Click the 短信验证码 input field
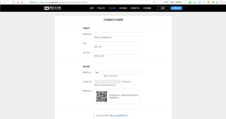Screen dimensions: 226x119 tap(107, 82)
